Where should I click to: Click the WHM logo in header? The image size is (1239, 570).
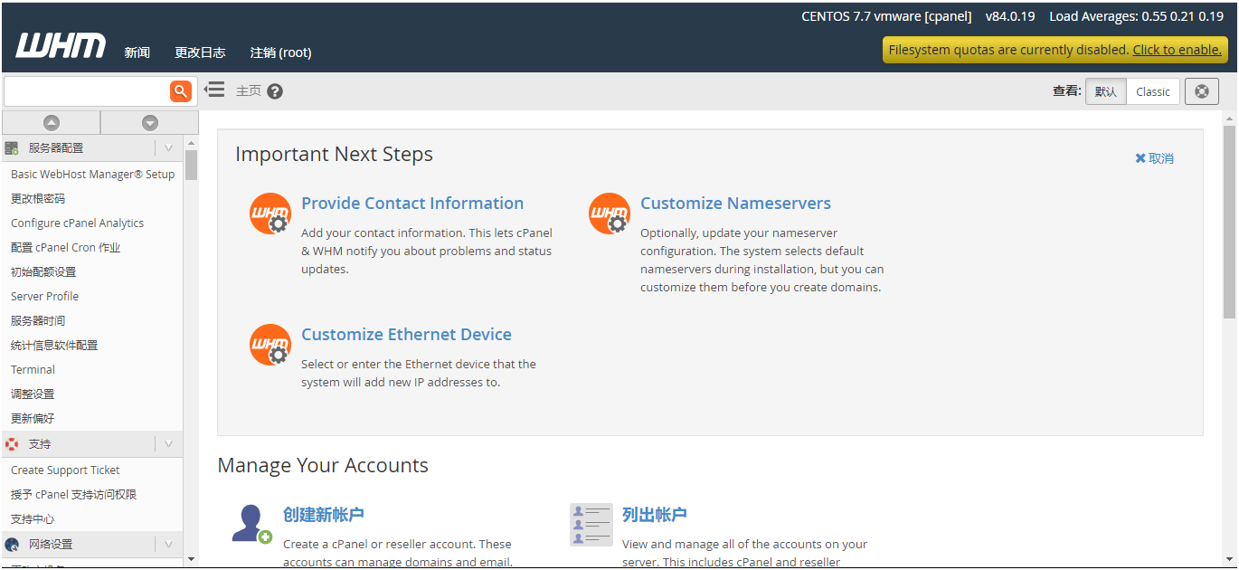(x=61, y=45)
